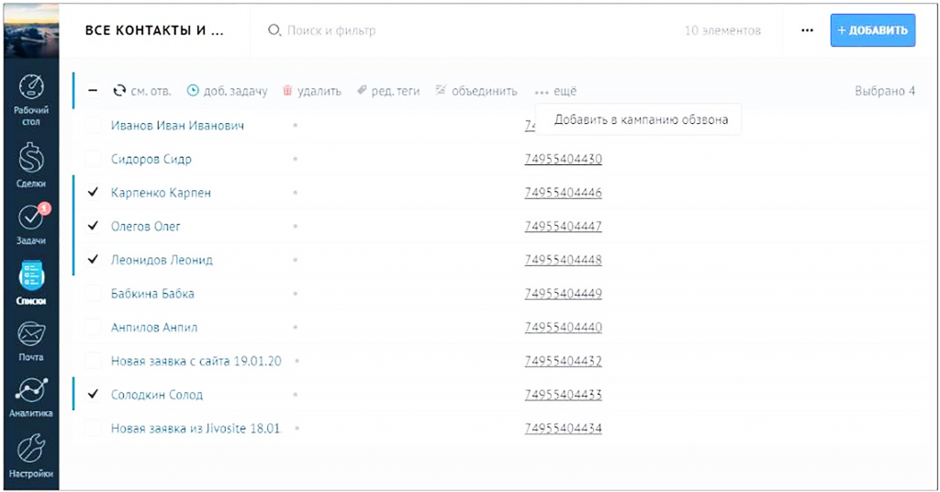940x492 pixels.
Task: Select Добавить в кампанию обзвона
Action: point(641,119)
